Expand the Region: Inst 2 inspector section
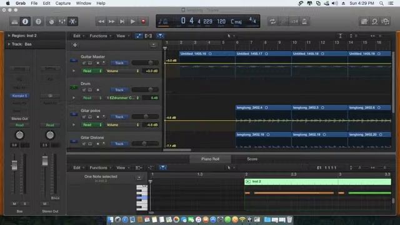The height and width of the screenshot is (225, 400). (9, 36)
